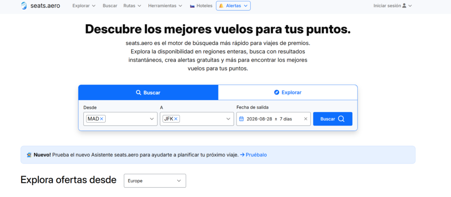Click the flag icon beside Hoteles
Image resolution: width=451 pixels, height=197 pixels.
192,6
